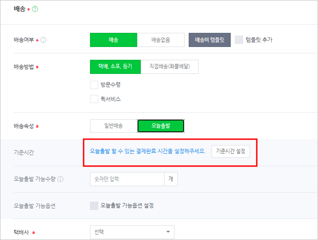Click the blue 오늘출발 결제완료 시간 link text
Viewport: 318px width, 240px height.
148,151
